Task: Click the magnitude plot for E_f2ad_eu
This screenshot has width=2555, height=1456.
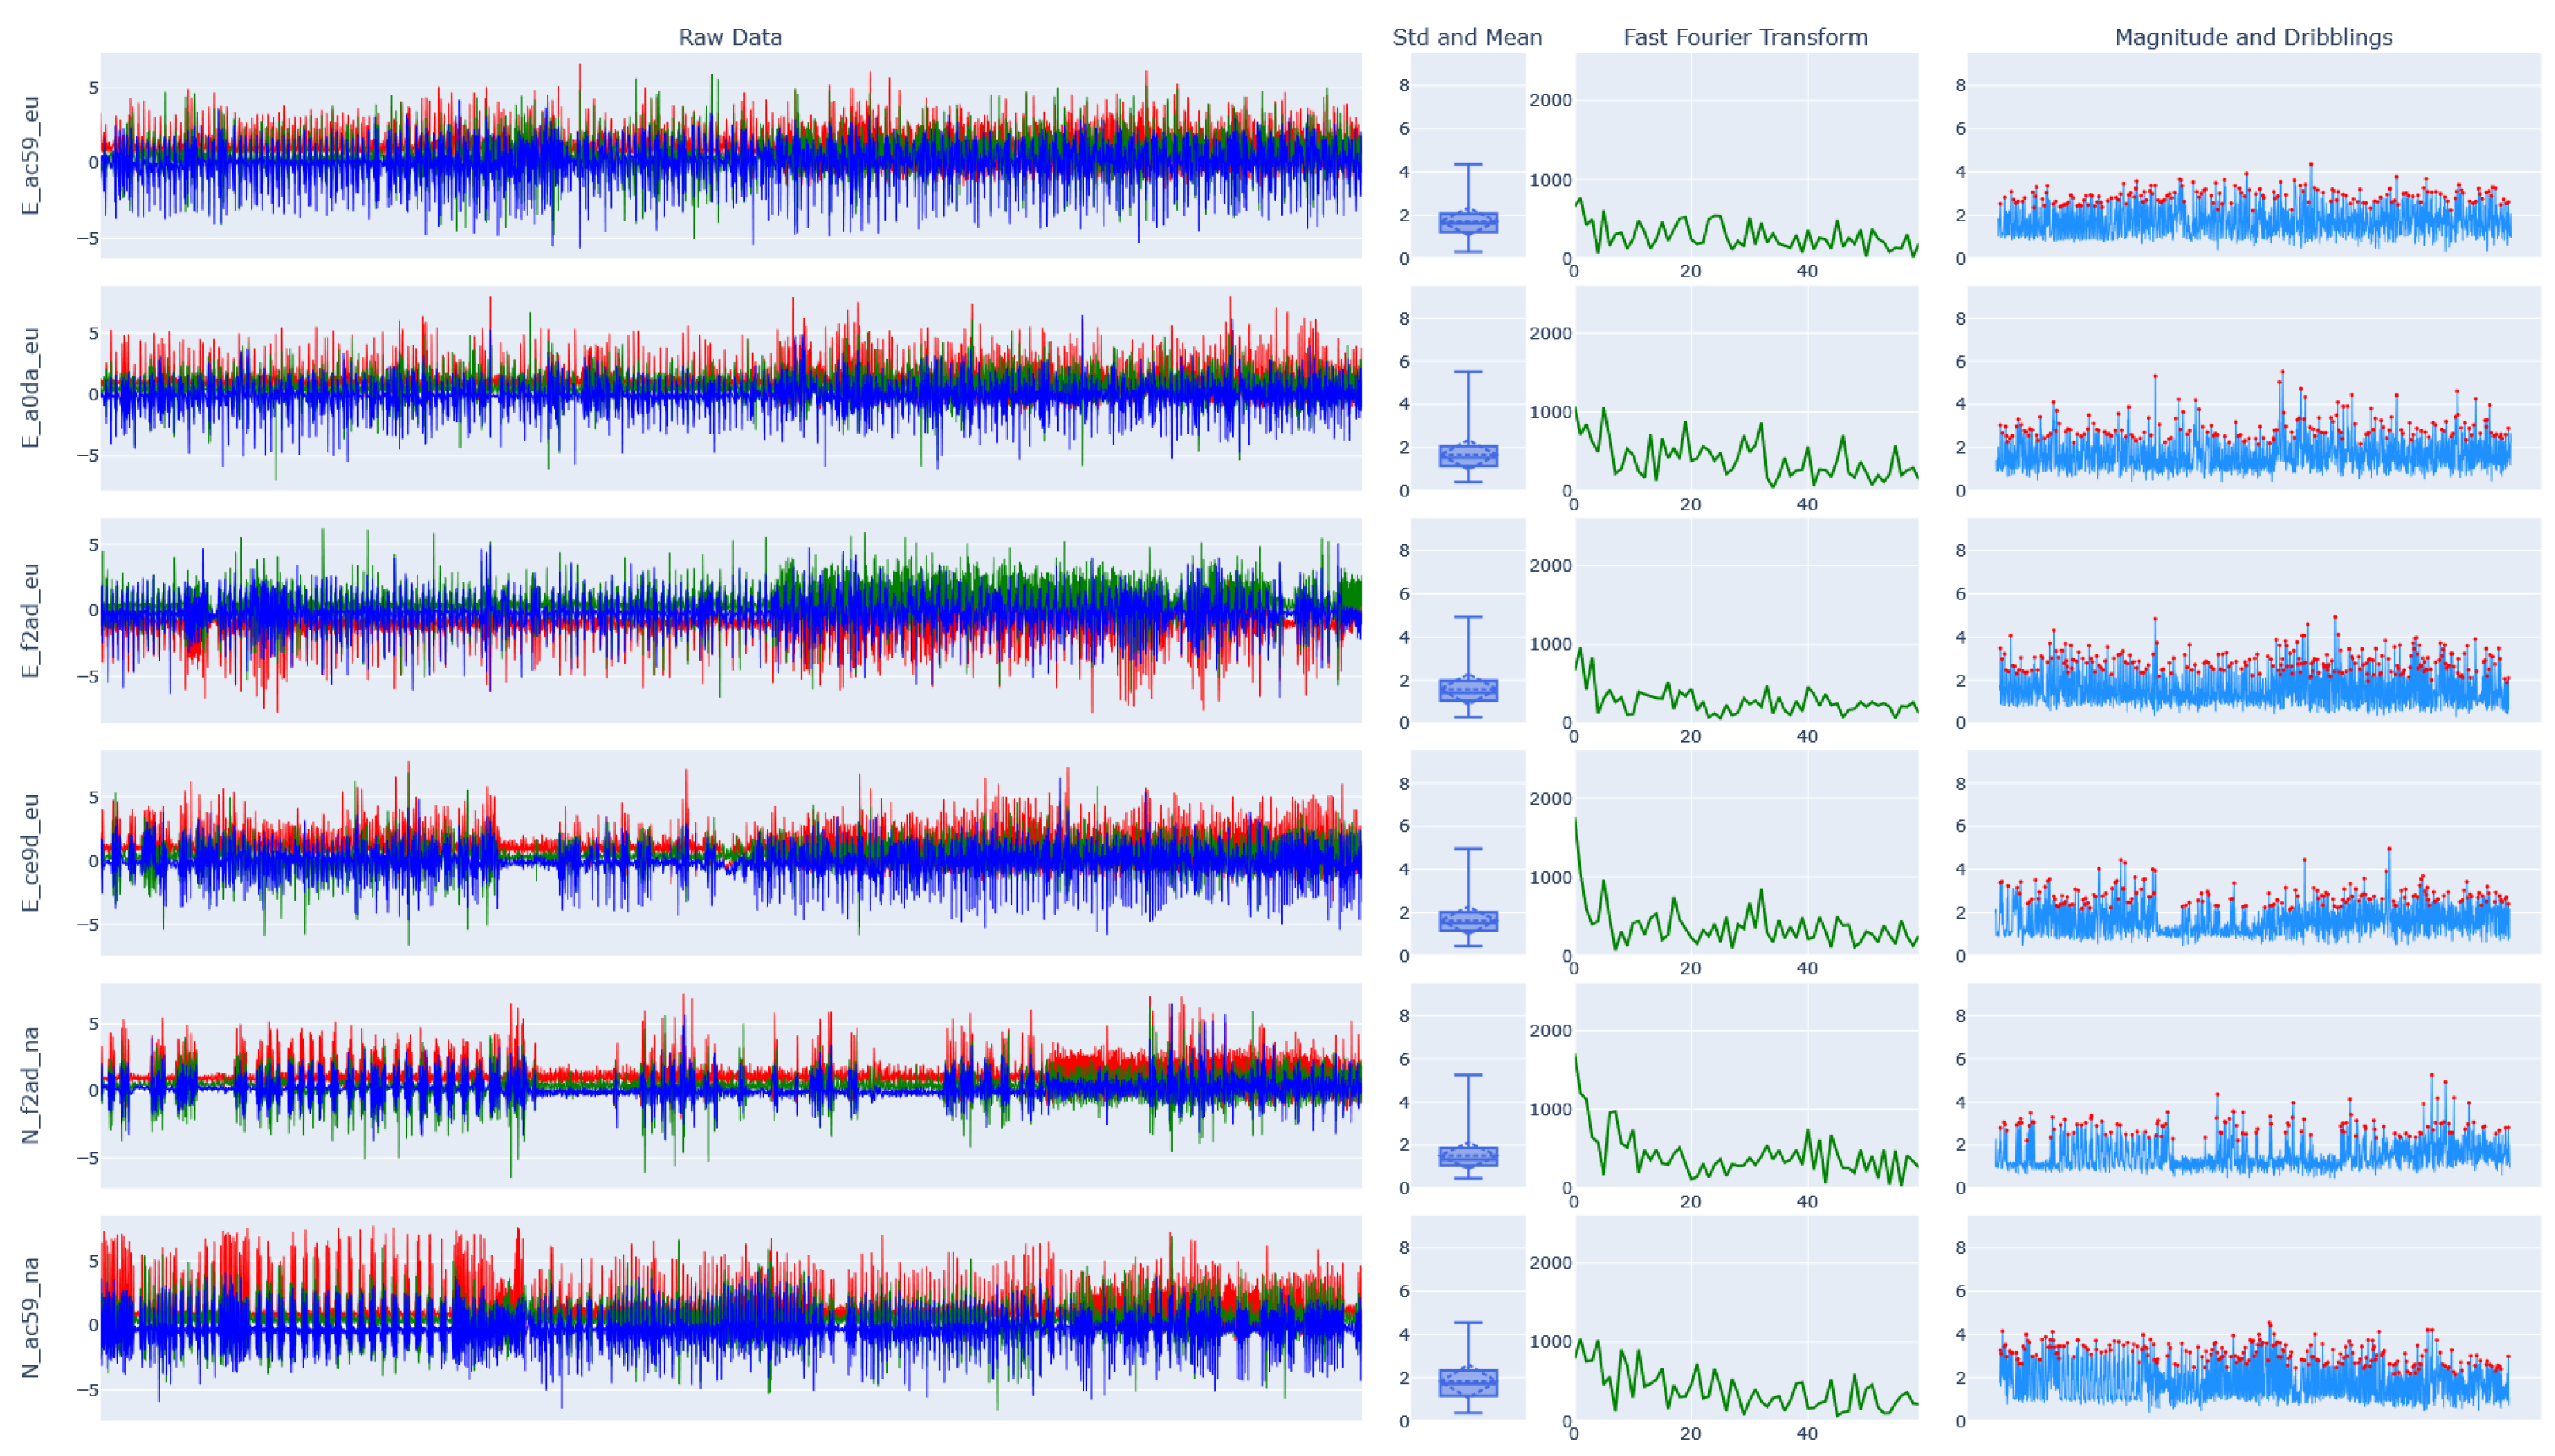Action: coord(2253,620)
